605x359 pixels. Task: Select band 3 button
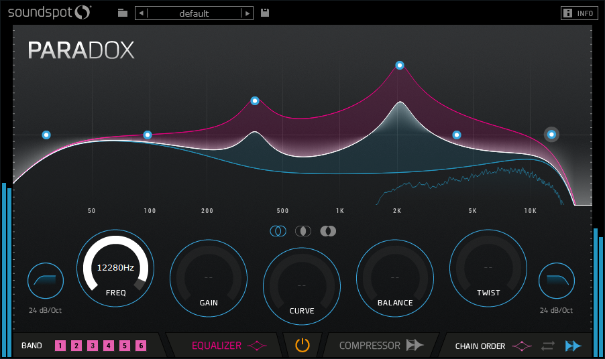coord(93,346)
